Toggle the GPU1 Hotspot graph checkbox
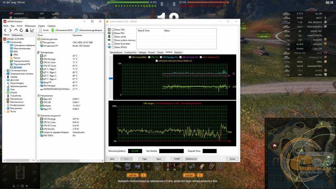The height and width of the screenshot is (189, 336). (201, 57)
